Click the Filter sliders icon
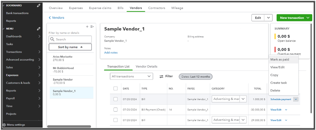Screen dimensions: 316x130 pos(161,76)
